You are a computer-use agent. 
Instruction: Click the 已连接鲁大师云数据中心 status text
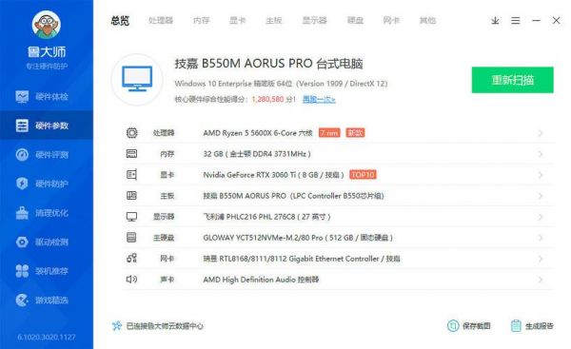tap(165, 326)
